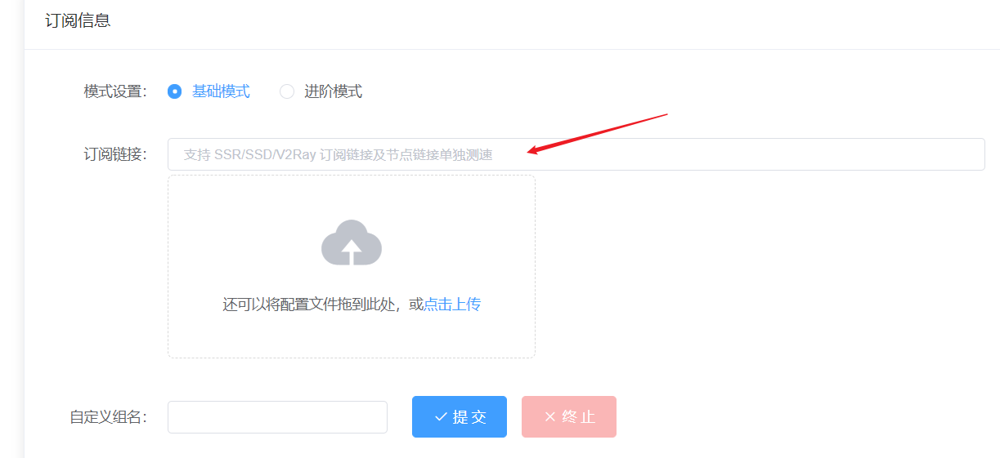This screenshot has height=458, width=1000.
Task: Stop the test with 终止 button
Action: pyautogui.click(x=569, y=416)
